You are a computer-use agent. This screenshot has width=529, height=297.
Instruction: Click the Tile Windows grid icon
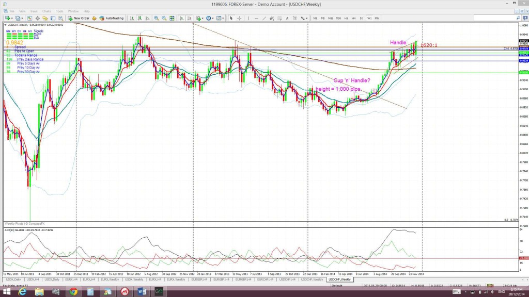[172, 18]
